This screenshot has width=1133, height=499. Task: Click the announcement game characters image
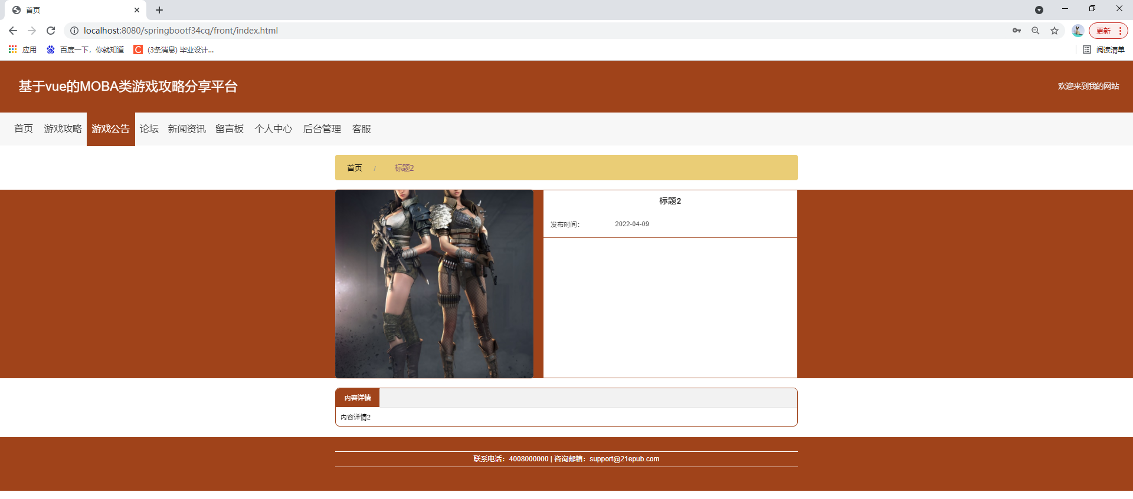point(434,284)
